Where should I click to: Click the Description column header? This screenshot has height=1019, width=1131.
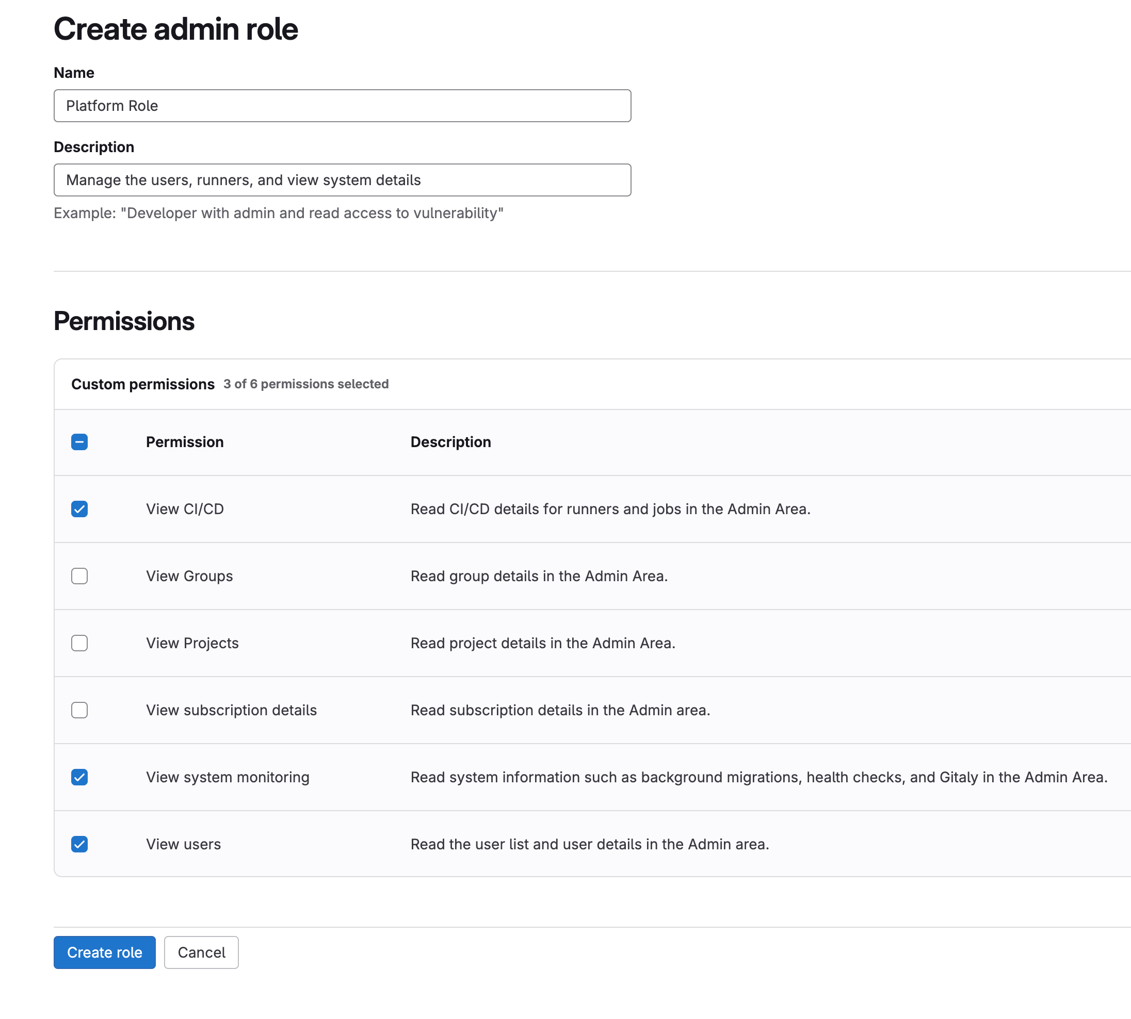[x=450, y=442]
